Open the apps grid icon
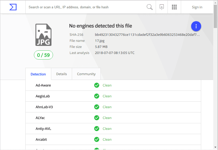The width and height of the screenshot is (218, 150). pos(174,7)
